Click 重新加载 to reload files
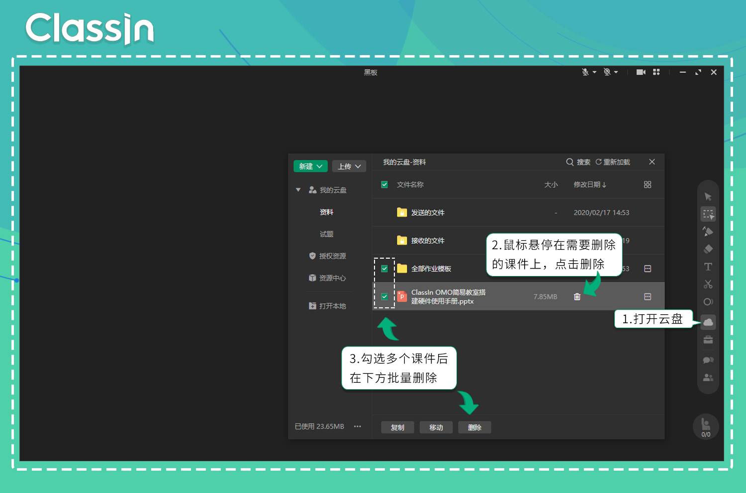Image resolution: width=746 pixels, height=493 pixels. tap(613, 162)
